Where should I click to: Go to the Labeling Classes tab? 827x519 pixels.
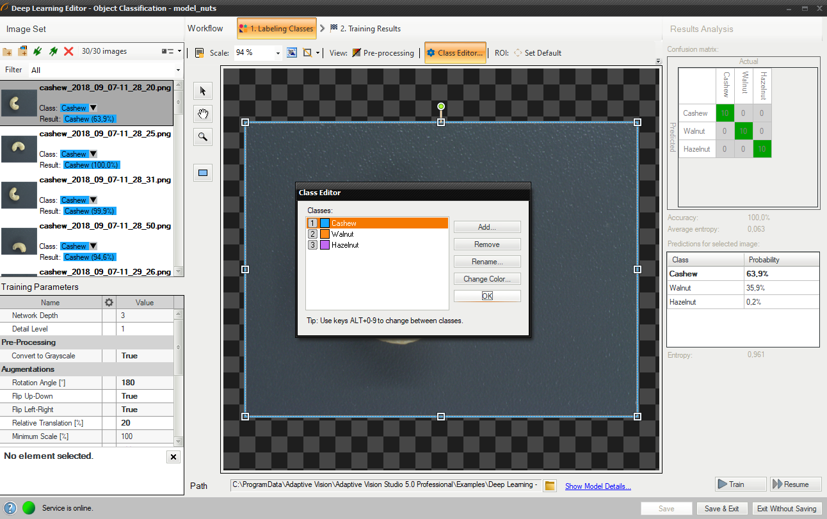point(276,29)
